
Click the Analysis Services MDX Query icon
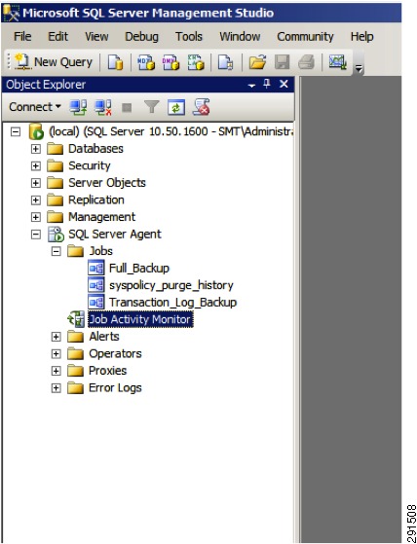point(146,63)
